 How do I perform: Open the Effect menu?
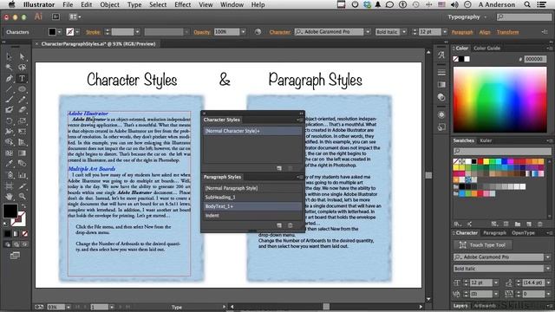coord(183,4)
